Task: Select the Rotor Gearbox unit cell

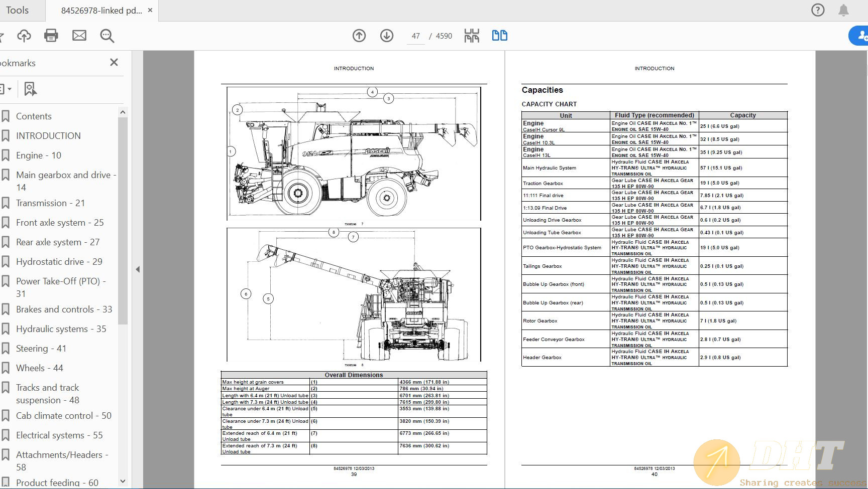Action: coord(566,321)
